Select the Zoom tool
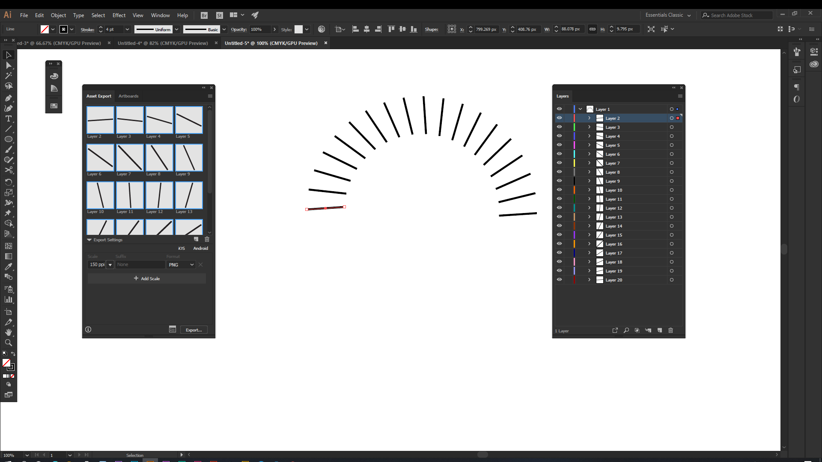Screen dimensions: 822x462 9,342
